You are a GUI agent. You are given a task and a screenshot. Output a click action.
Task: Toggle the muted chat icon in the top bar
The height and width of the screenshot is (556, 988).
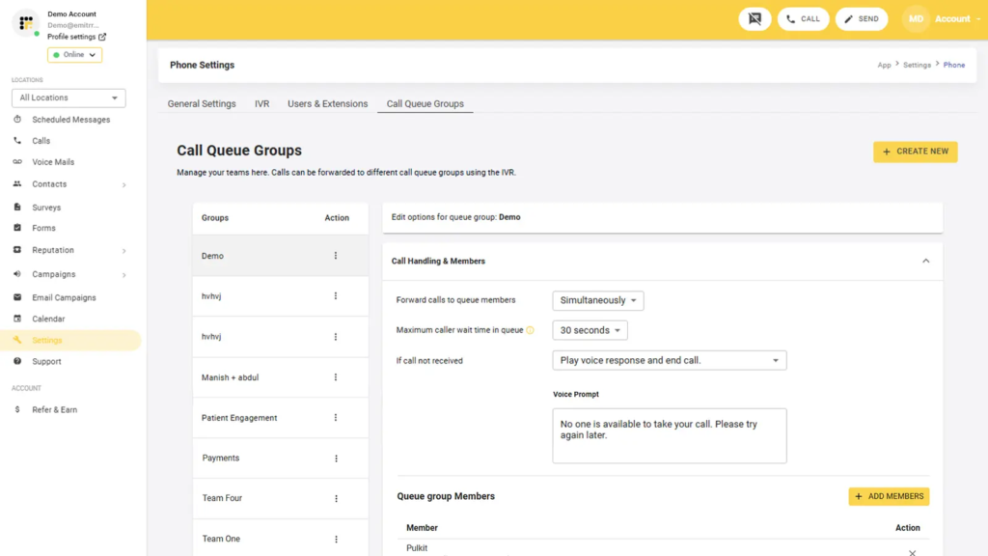pyautogui.click(x=755, y=18)
